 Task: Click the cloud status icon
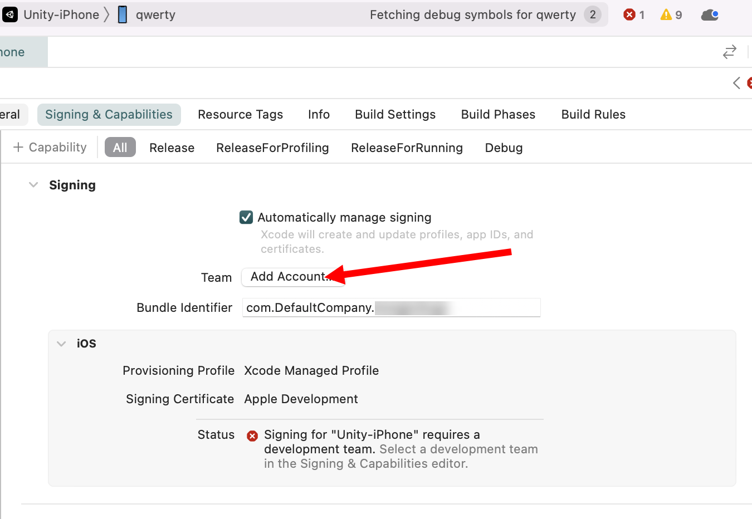(x=710, y=14)
